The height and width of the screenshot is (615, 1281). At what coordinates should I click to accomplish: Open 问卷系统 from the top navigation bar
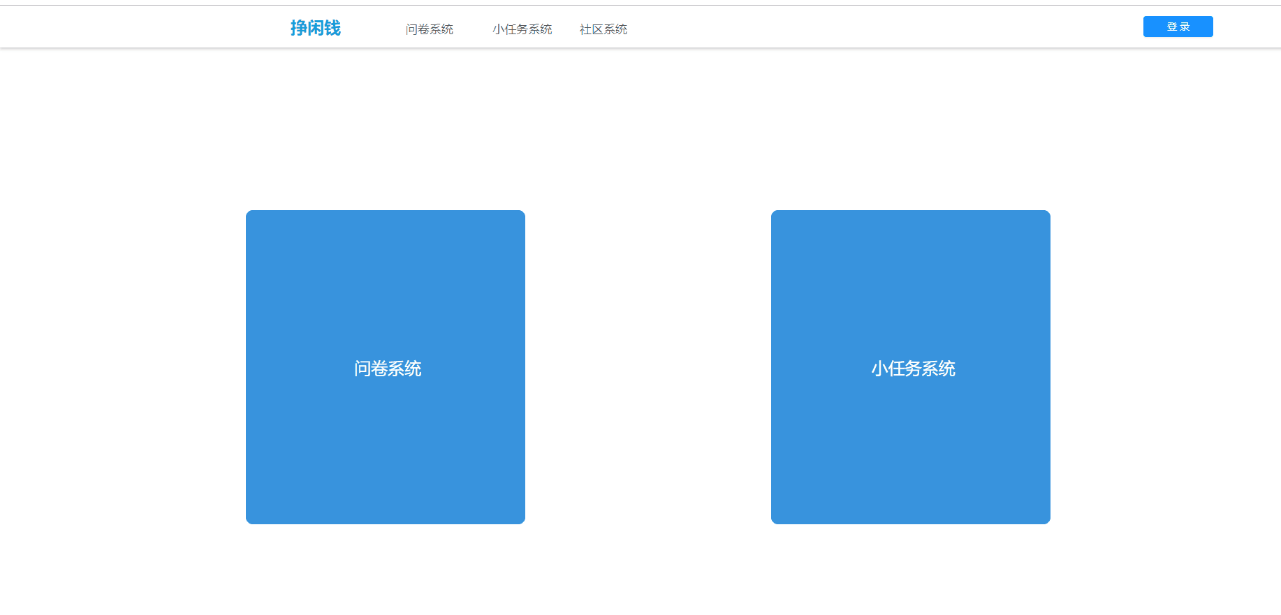point(429,29)
